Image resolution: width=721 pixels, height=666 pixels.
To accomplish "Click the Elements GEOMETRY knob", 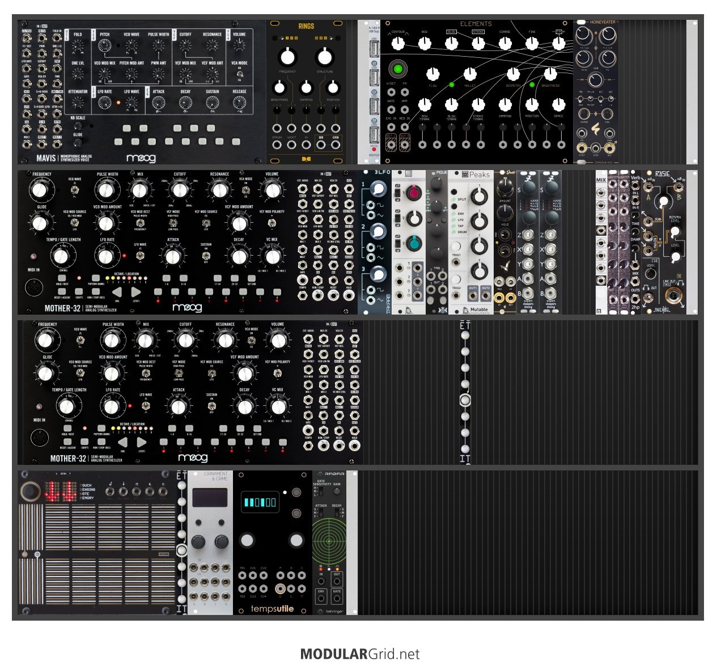I will [x=513, y=74].
